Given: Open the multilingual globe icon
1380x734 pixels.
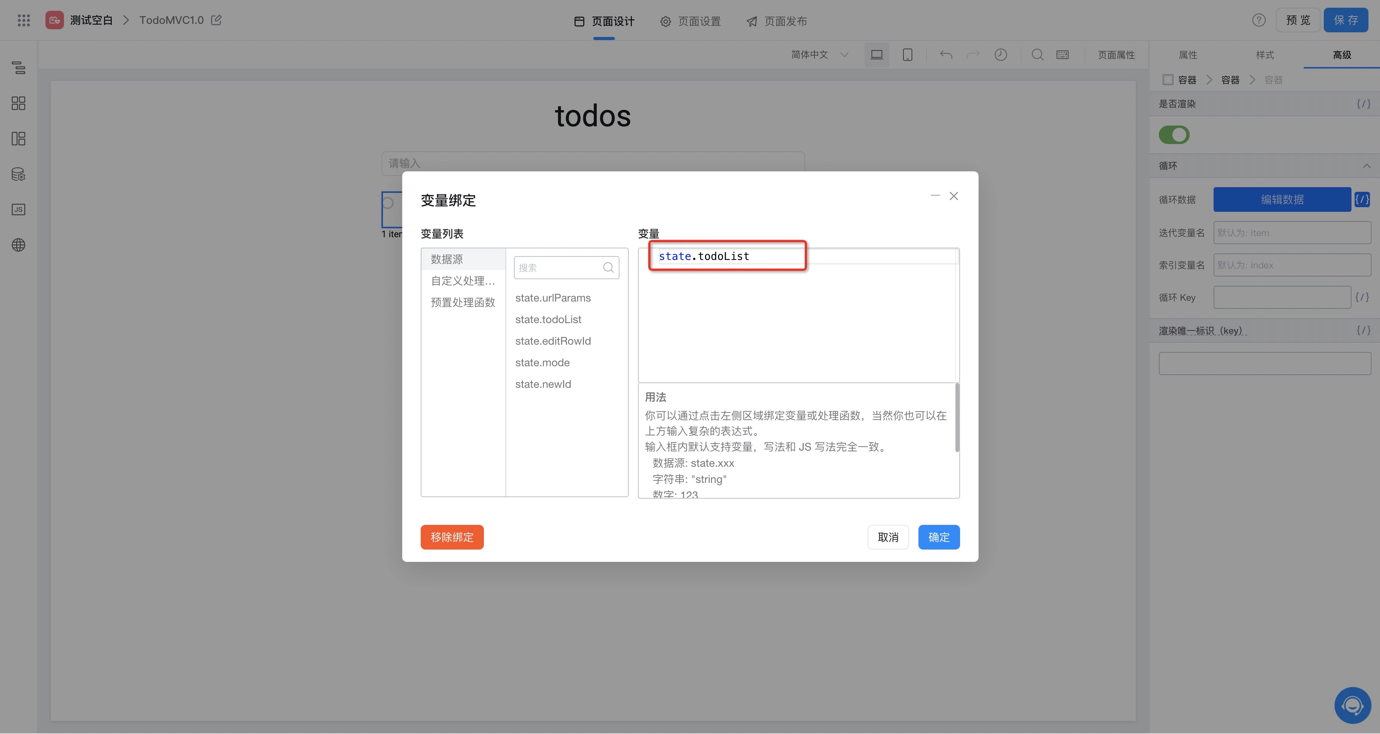Looking at the screenshot, I should (x=18, y=245).
